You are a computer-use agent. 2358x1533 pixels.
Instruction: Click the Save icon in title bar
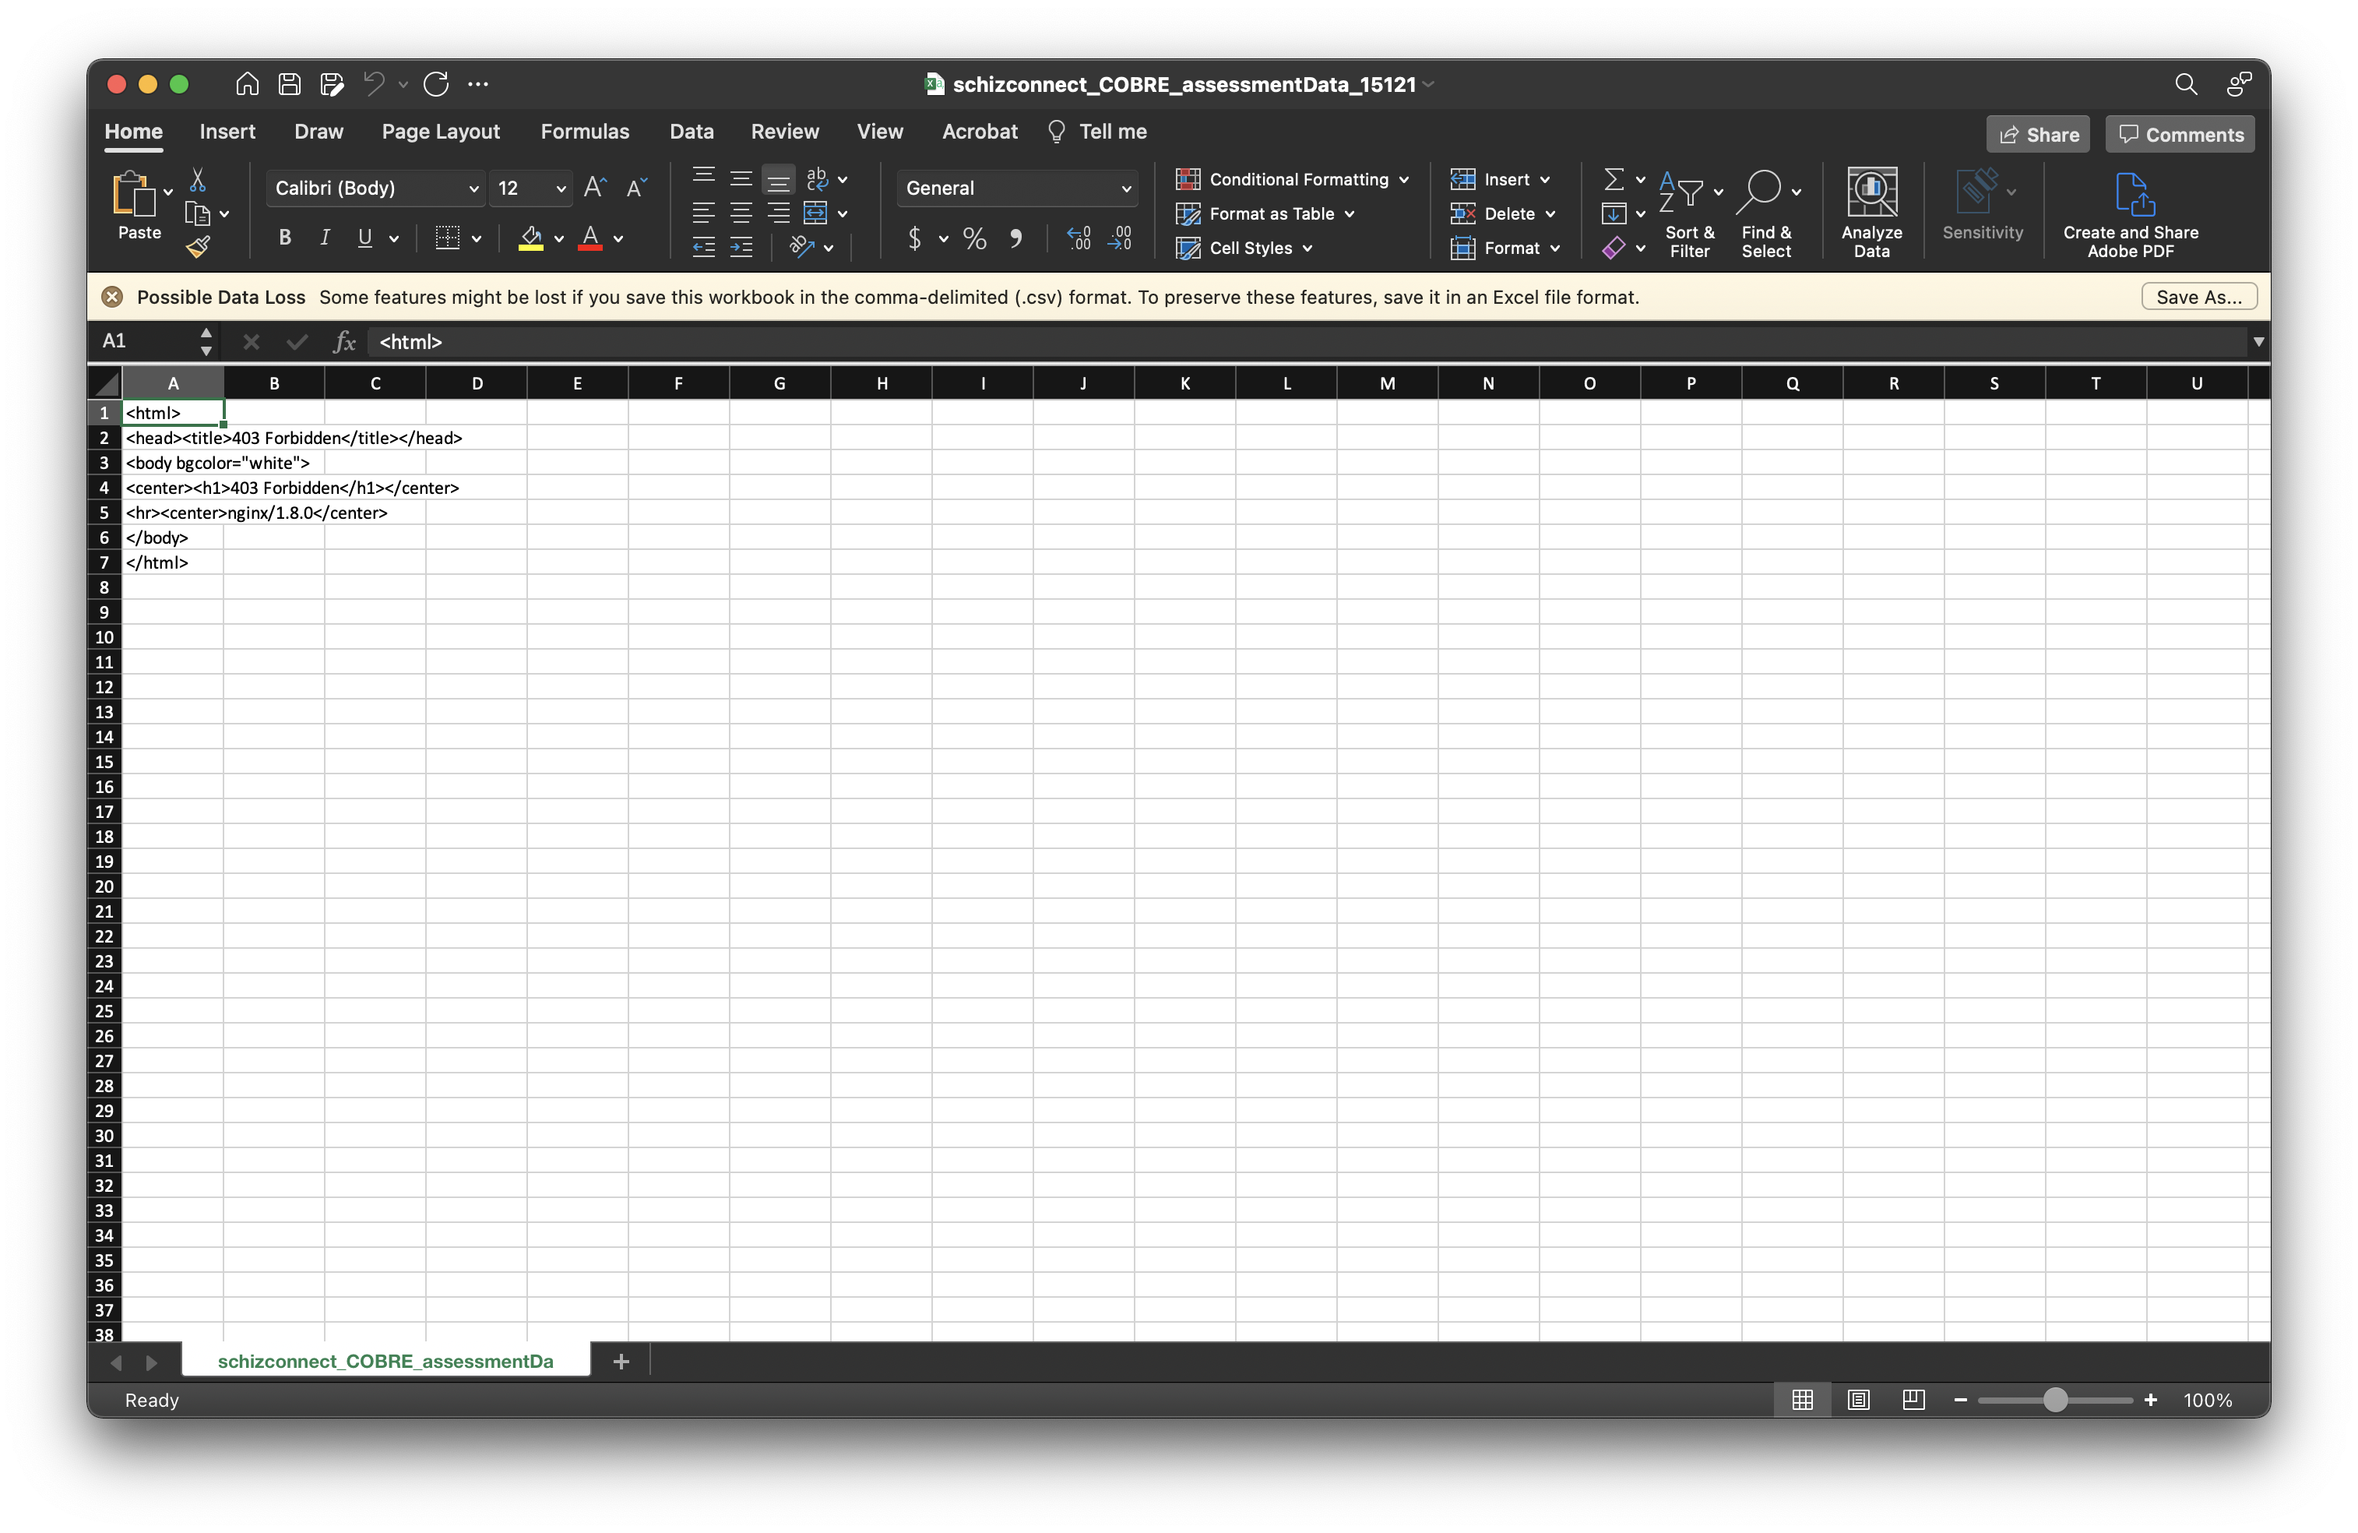(x=290, y=84)
